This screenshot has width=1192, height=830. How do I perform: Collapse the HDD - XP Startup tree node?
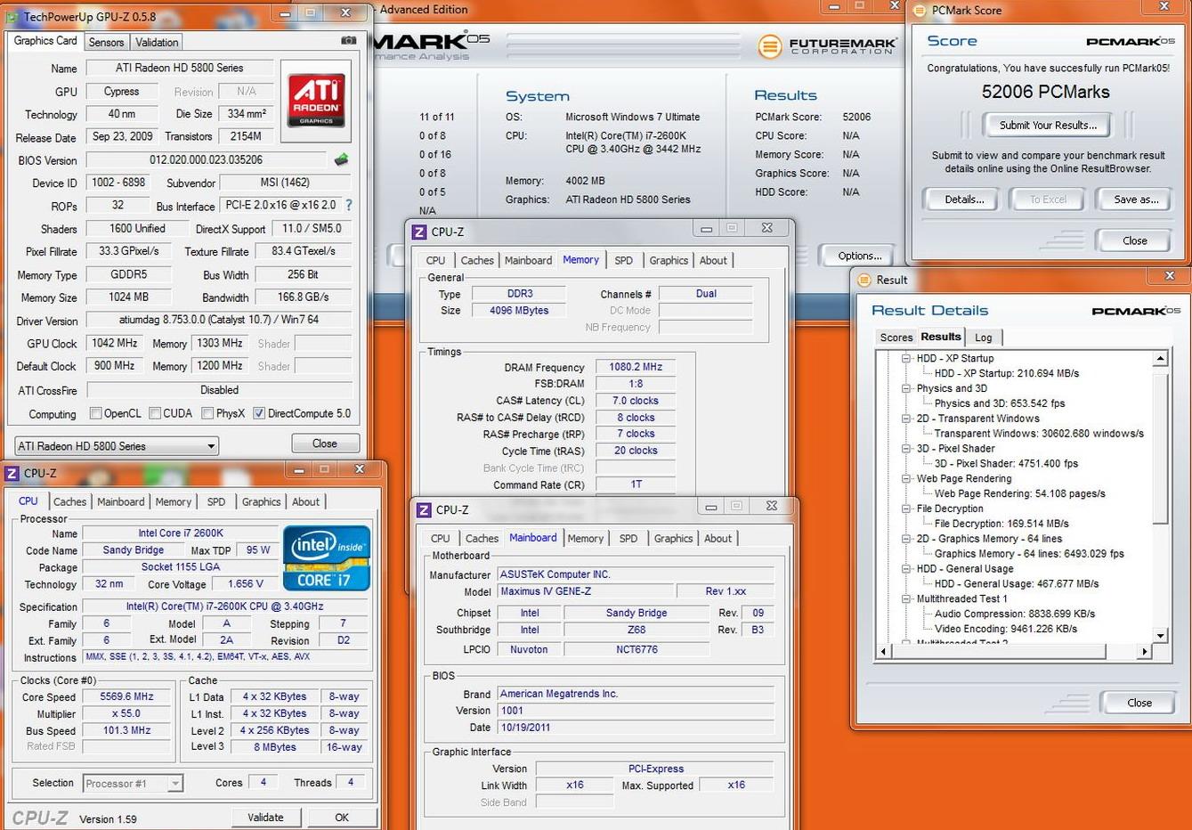905,359
